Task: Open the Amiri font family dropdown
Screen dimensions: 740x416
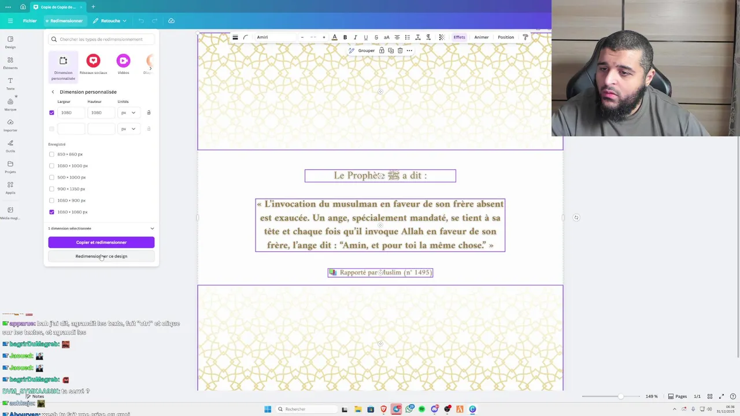Action: (x=276, y=37)
